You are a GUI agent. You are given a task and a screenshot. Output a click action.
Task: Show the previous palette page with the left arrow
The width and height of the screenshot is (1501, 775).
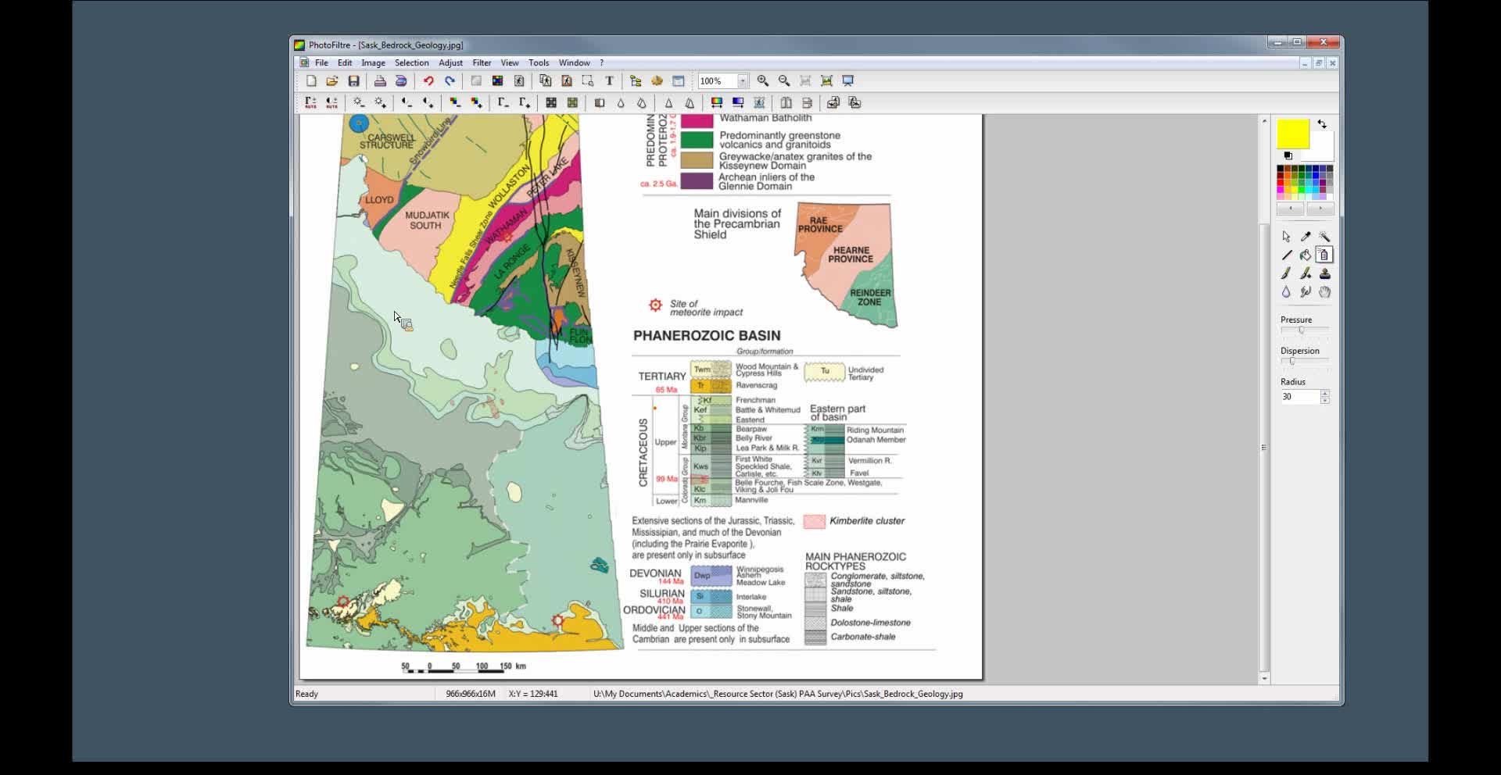pos(1291,209)
